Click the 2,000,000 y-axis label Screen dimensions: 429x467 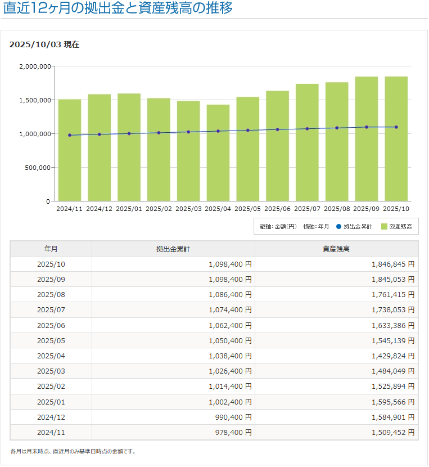(35, 66)
